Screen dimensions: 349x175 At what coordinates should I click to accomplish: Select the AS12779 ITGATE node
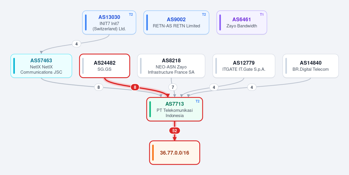coord(244,66)
